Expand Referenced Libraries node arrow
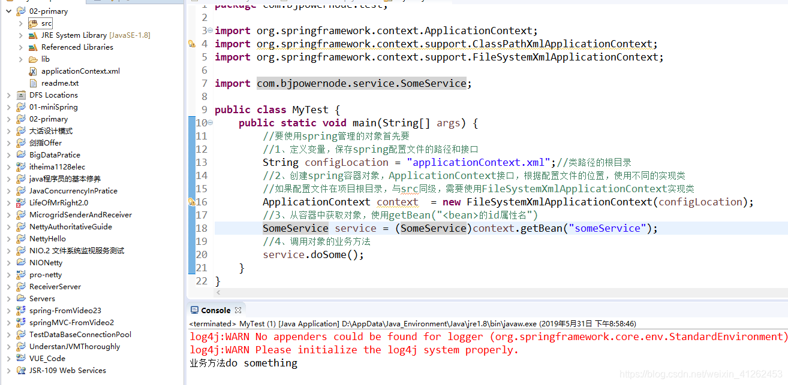788x385 pixels. point(20,47)
